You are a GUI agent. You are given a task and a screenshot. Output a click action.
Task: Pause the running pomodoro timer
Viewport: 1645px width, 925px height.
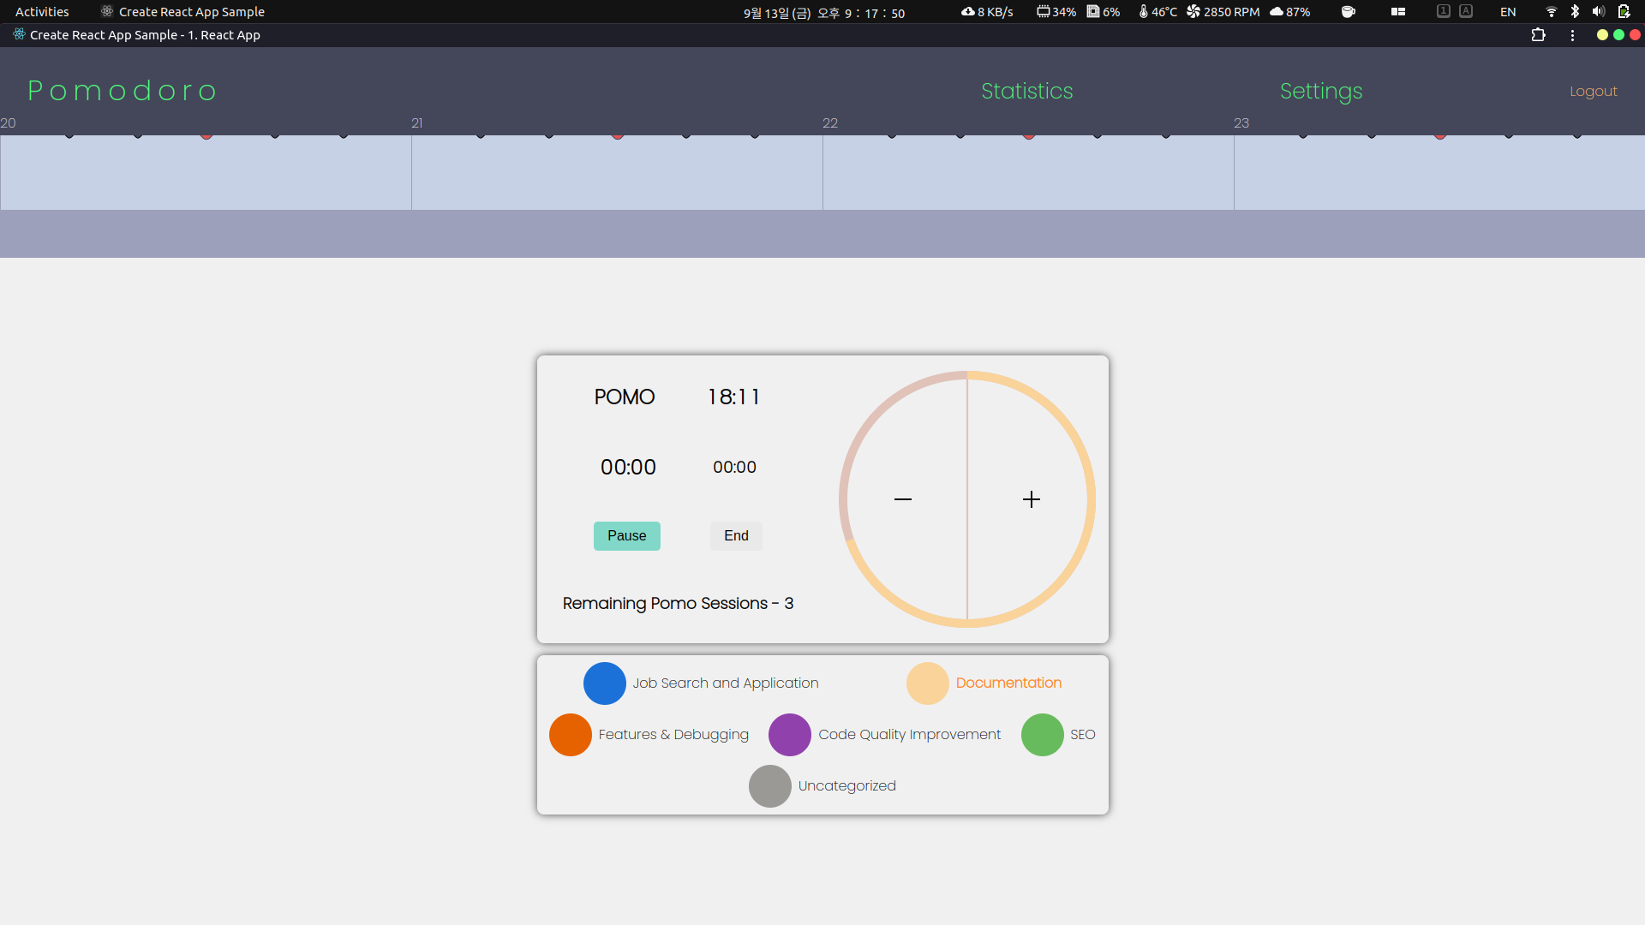(x=626, y=536)
